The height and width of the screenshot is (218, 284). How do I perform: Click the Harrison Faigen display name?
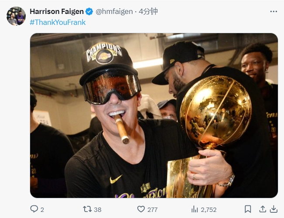(57, 11)
